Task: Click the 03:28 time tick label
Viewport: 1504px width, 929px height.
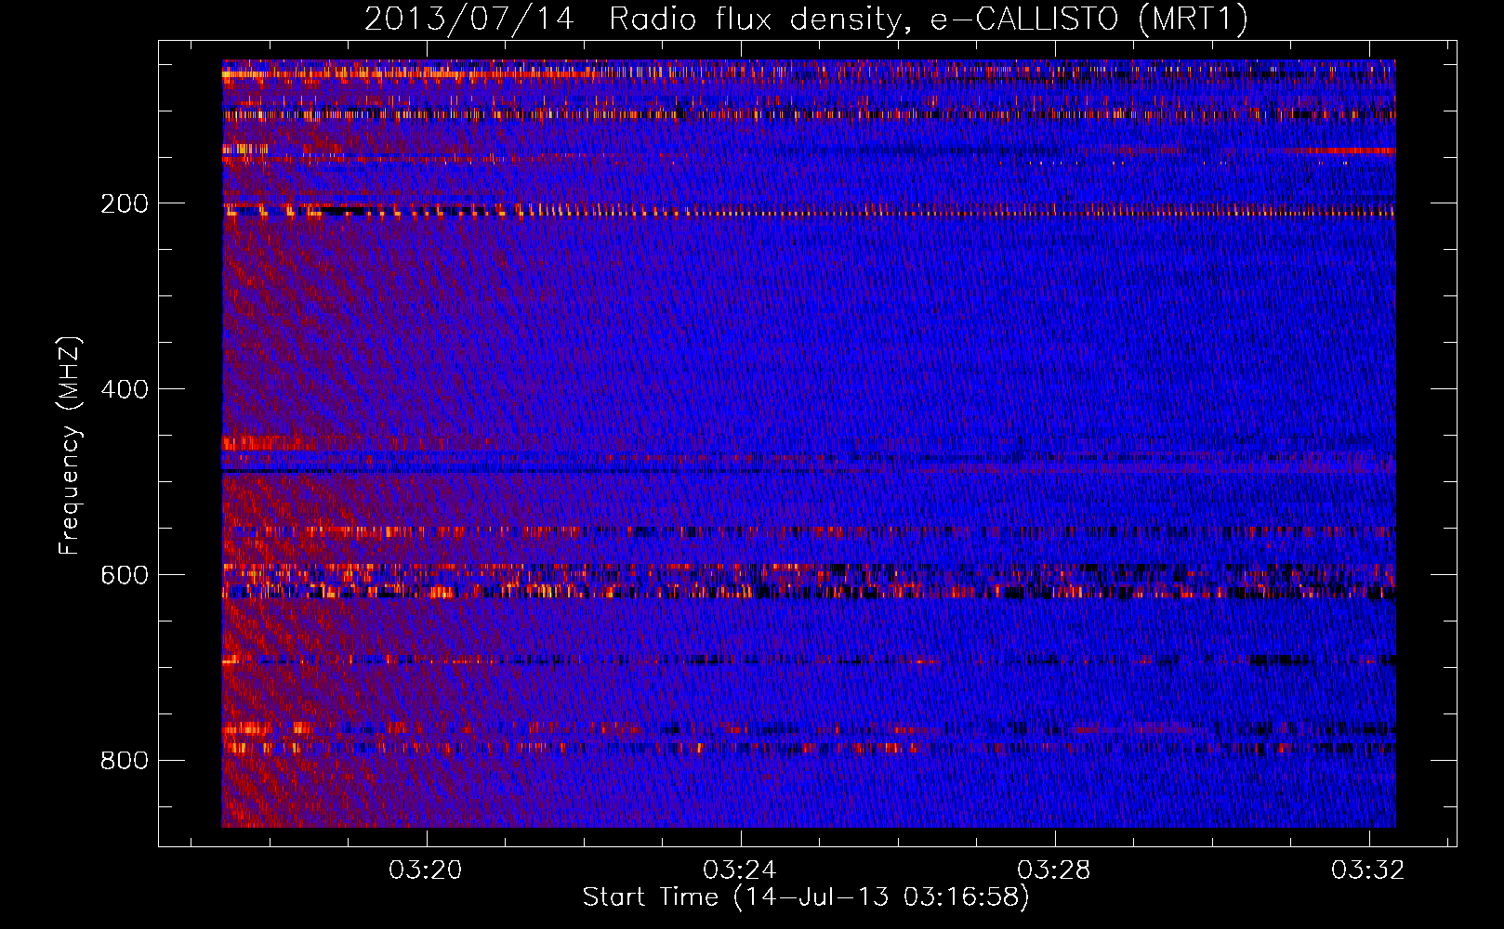Action: pos(1054,870)
